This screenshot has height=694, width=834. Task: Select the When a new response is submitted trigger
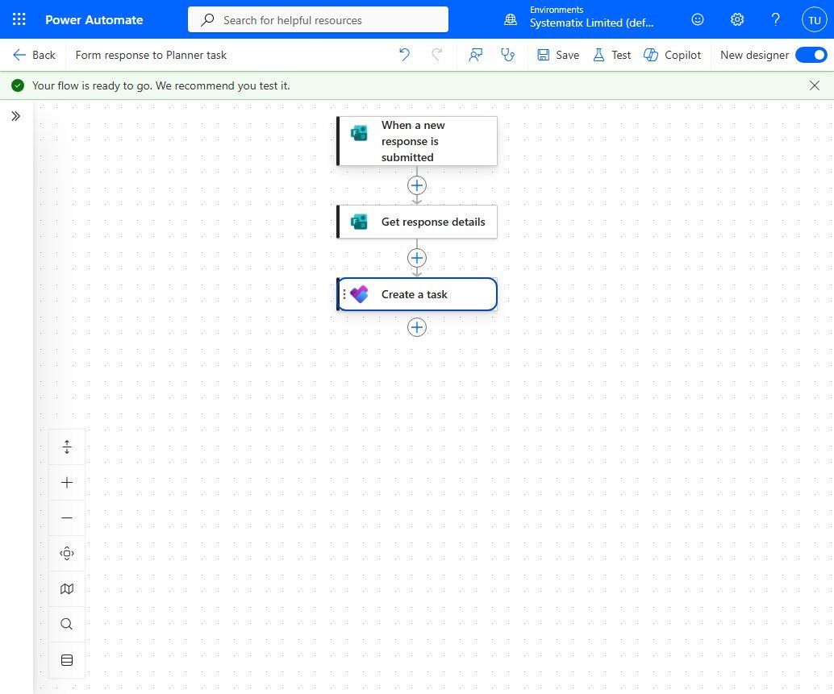417,141
